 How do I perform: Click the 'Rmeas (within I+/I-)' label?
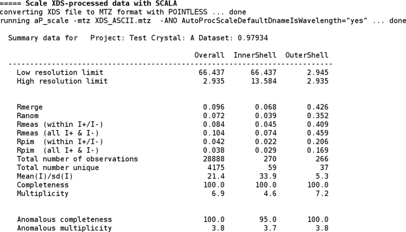[60, 124]
